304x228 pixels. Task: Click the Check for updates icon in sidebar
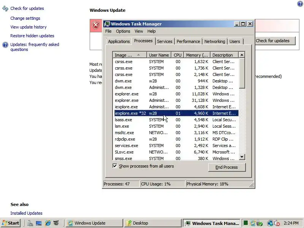coord(5,8)
